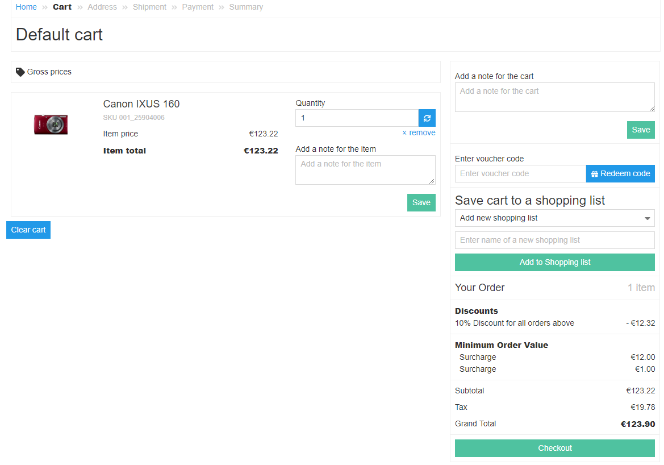
Task: Click the Gross prices tag icon
Action: [x=20, y=72]
